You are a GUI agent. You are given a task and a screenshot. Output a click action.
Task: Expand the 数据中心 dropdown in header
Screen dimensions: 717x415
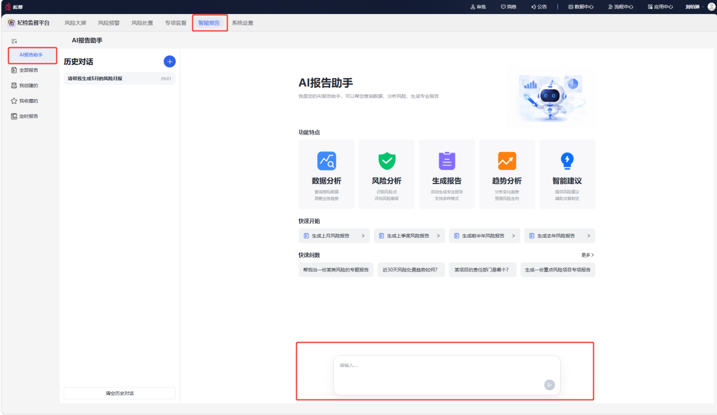coord(581,7)
